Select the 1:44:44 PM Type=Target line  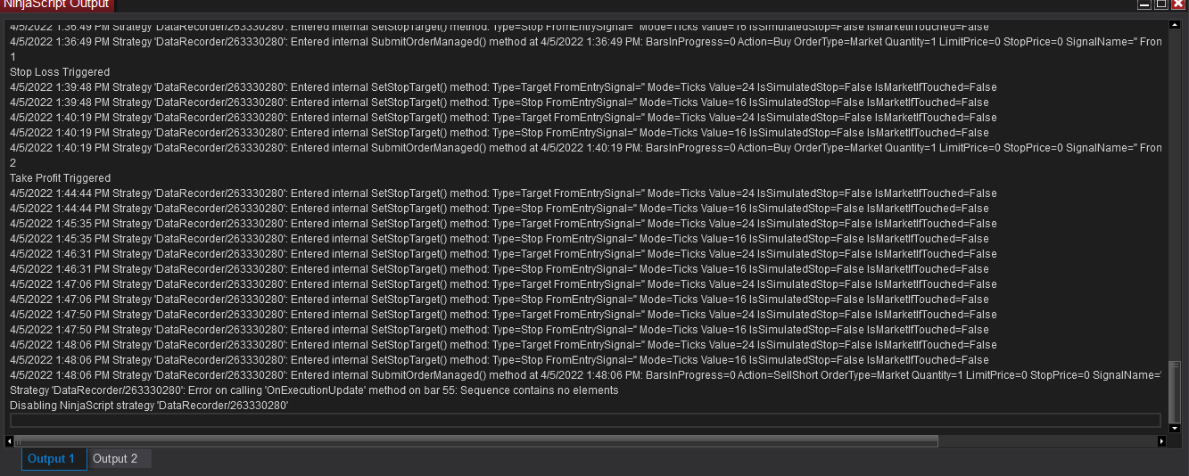pyautogui.click(x=503, y=193)
